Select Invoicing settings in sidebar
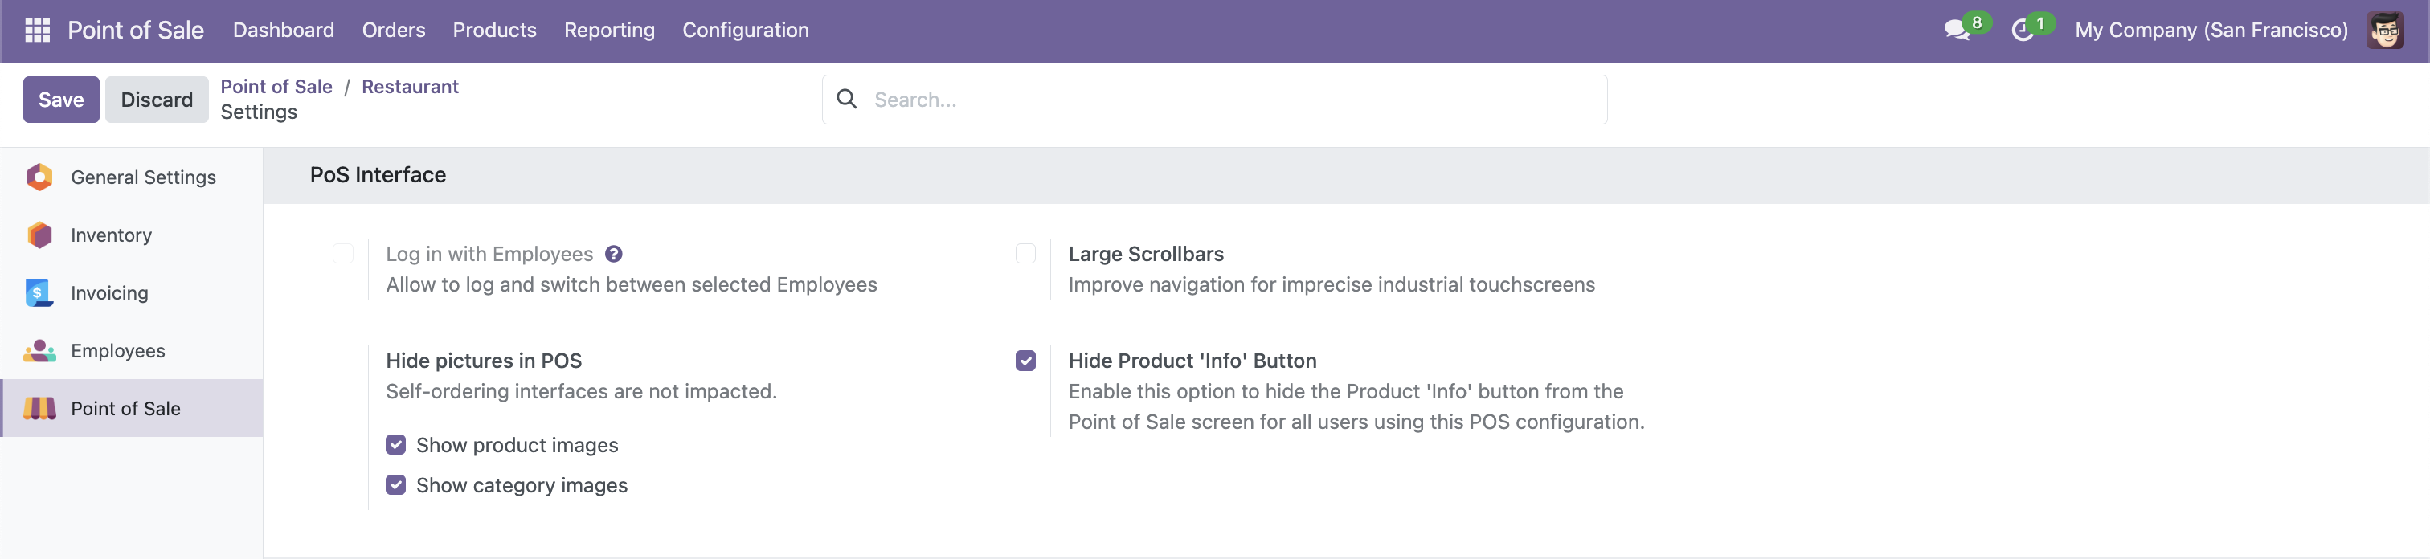The width and height of the screenshot is (2430, 559). pyautogui.click(x=131, y=293)
